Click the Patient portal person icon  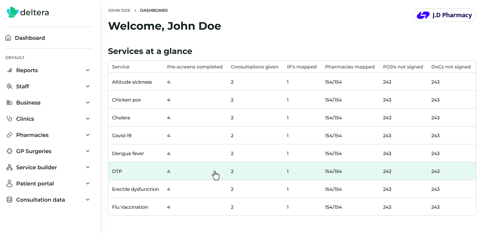click(9, 183)
